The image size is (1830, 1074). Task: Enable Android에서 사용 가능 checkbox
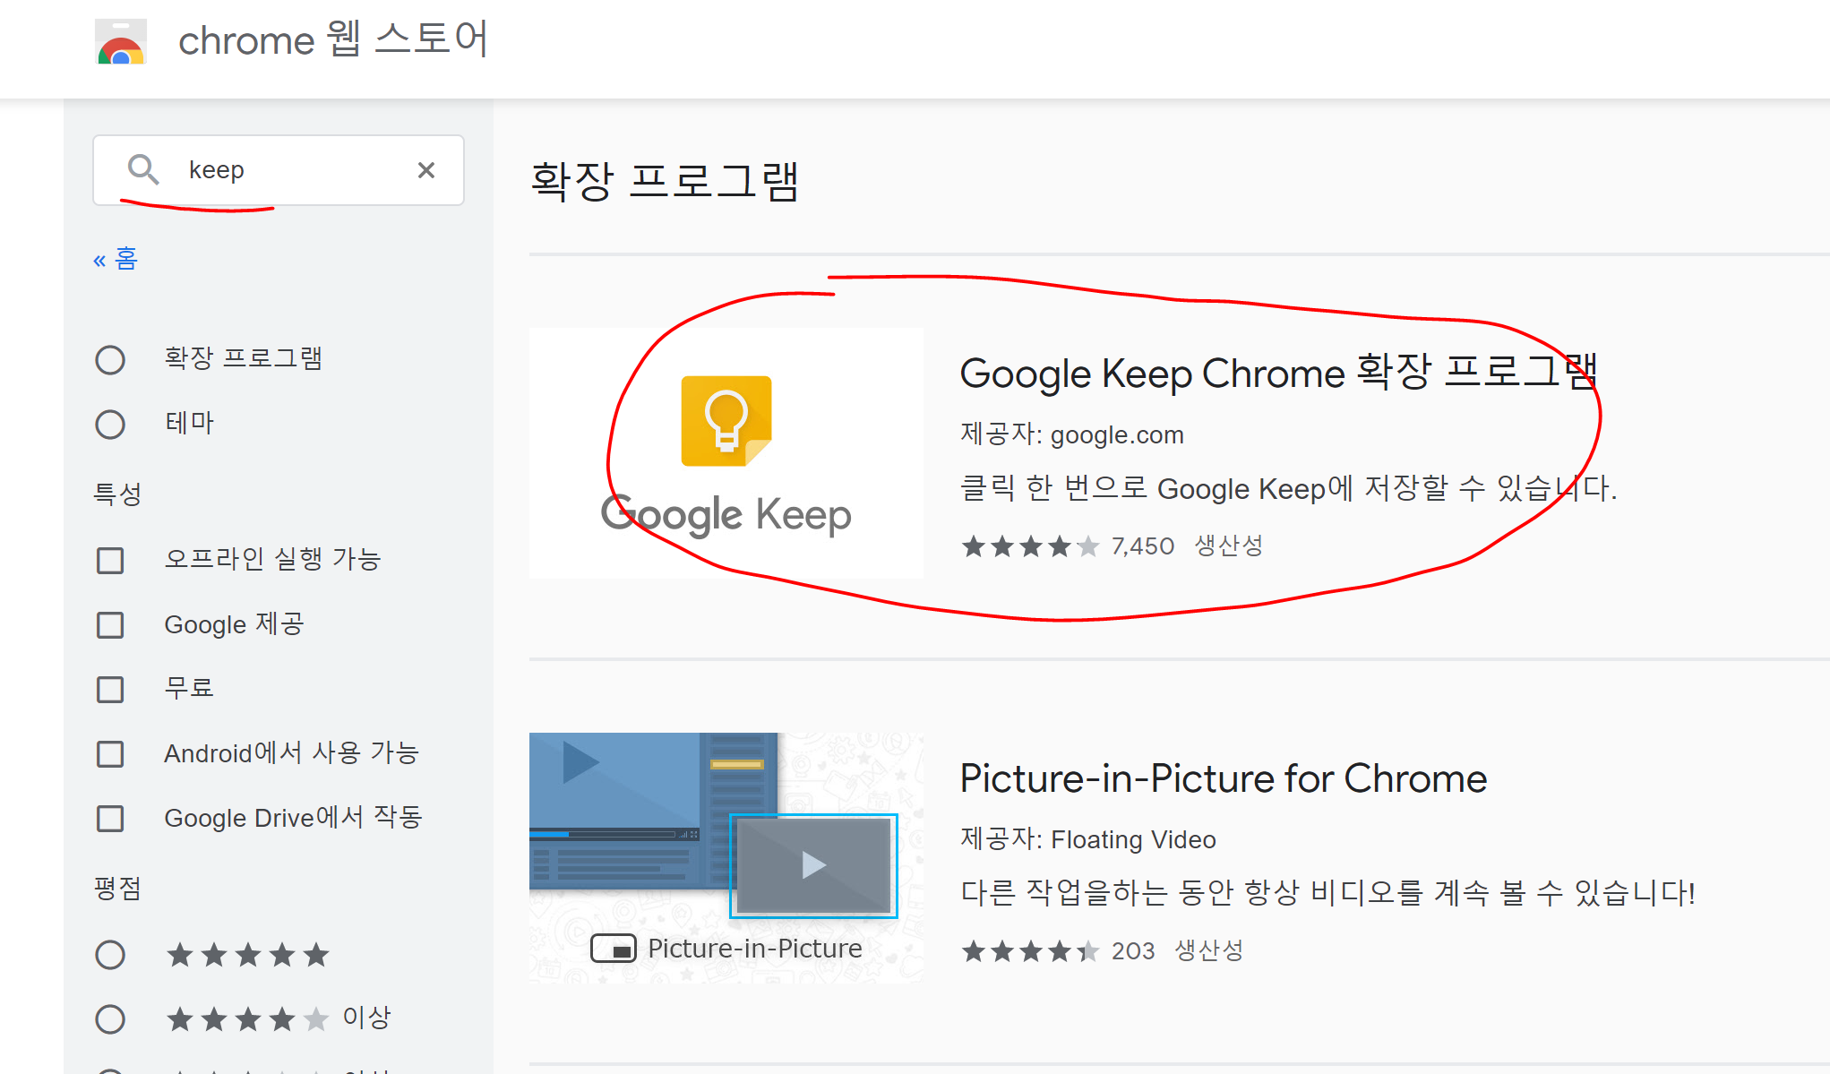click(x=110, y=754)
